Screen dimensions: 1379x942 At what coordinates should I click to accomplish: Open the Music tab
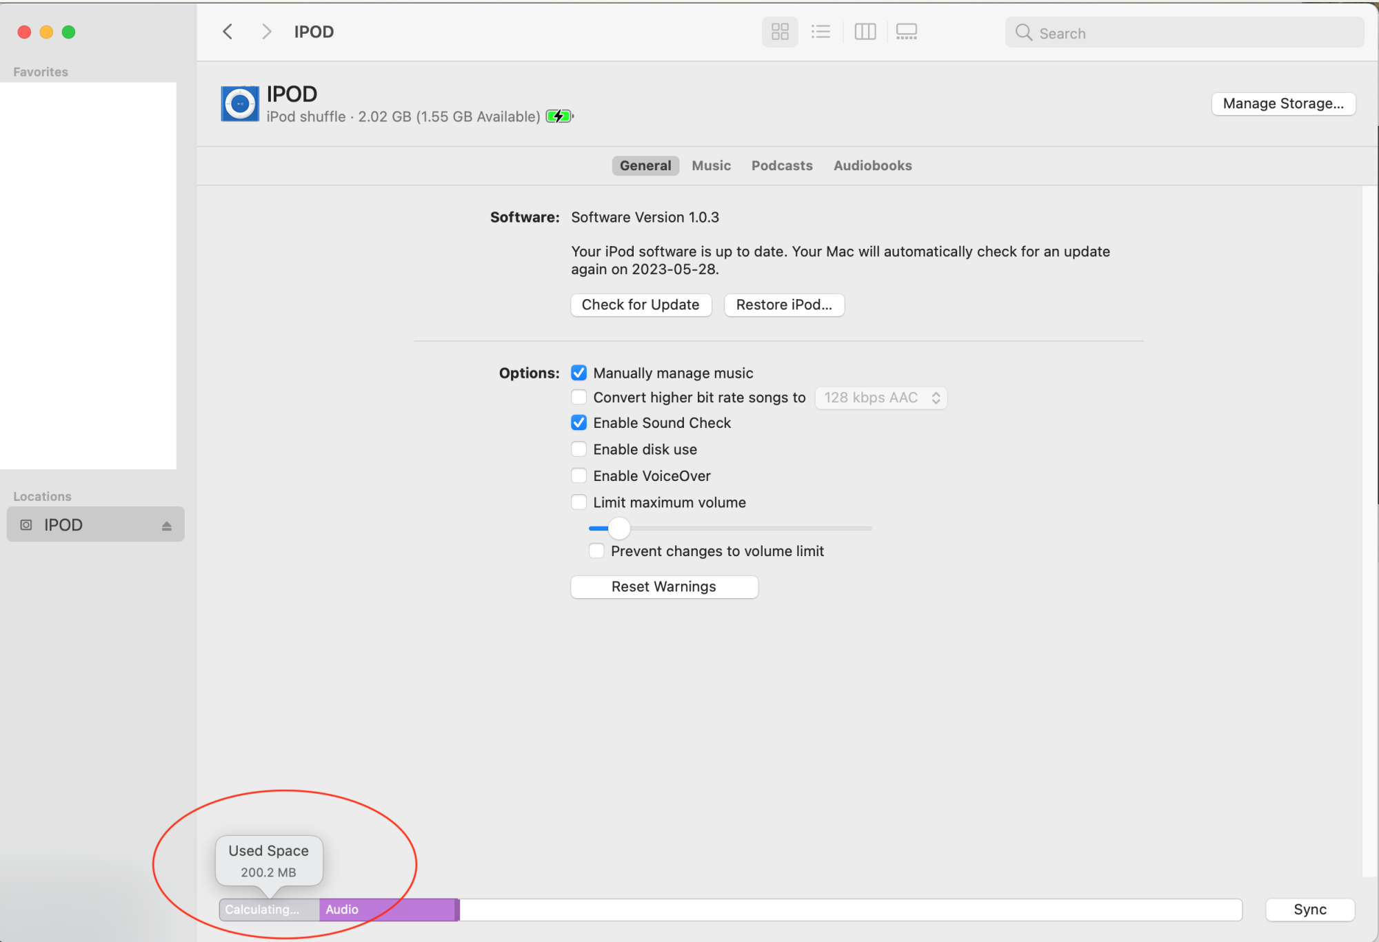tap(711, 165)
